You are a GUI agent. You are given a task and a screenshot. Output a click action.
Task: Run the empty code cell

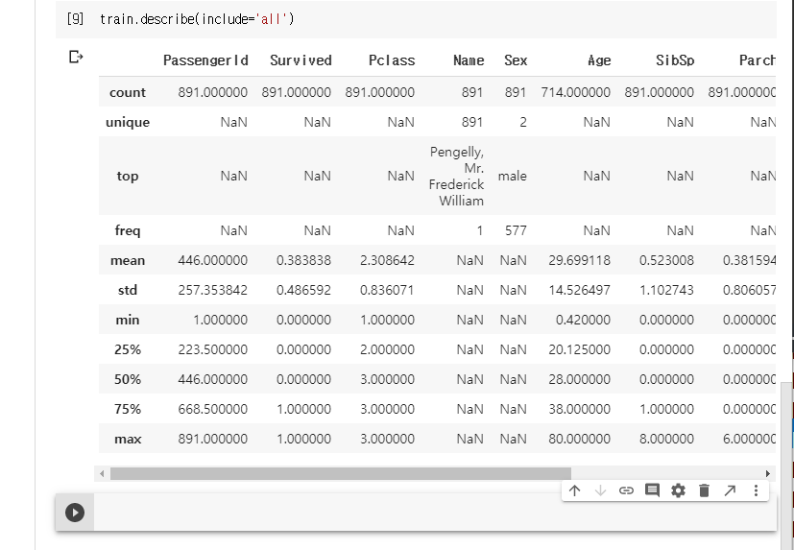(75, 513)
